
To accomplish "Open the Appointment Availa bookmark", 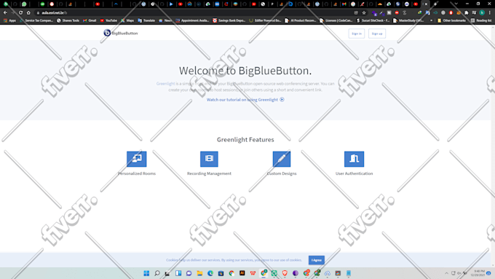I will tap(193, 20).
